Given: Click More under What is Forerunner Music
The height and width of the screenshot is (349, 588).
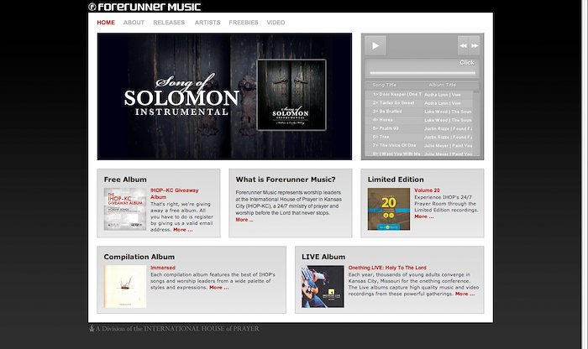Looking at the screenshot, I should click(x=244, y=220).
